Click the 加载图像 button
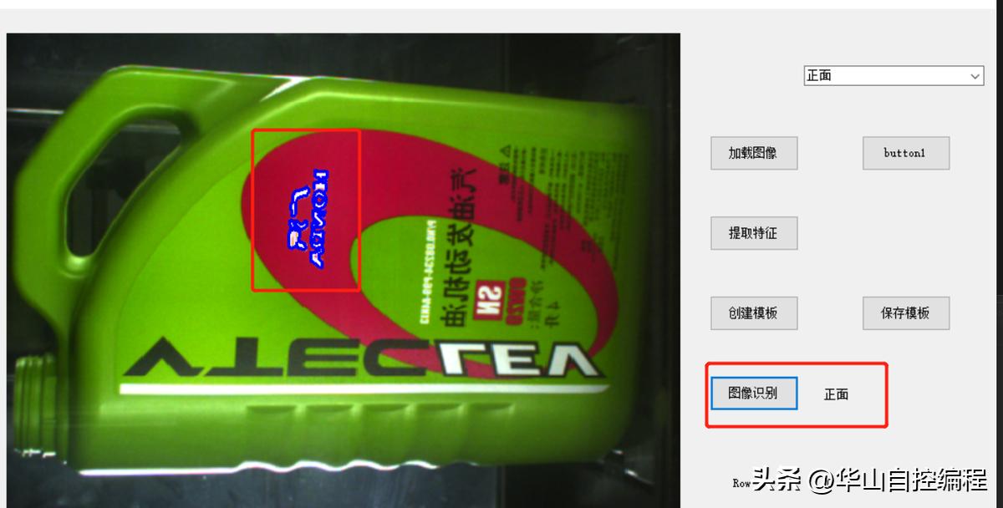The width and height of the screenshot is (1003, 508). pyautogui.click(x=754, y=153)
